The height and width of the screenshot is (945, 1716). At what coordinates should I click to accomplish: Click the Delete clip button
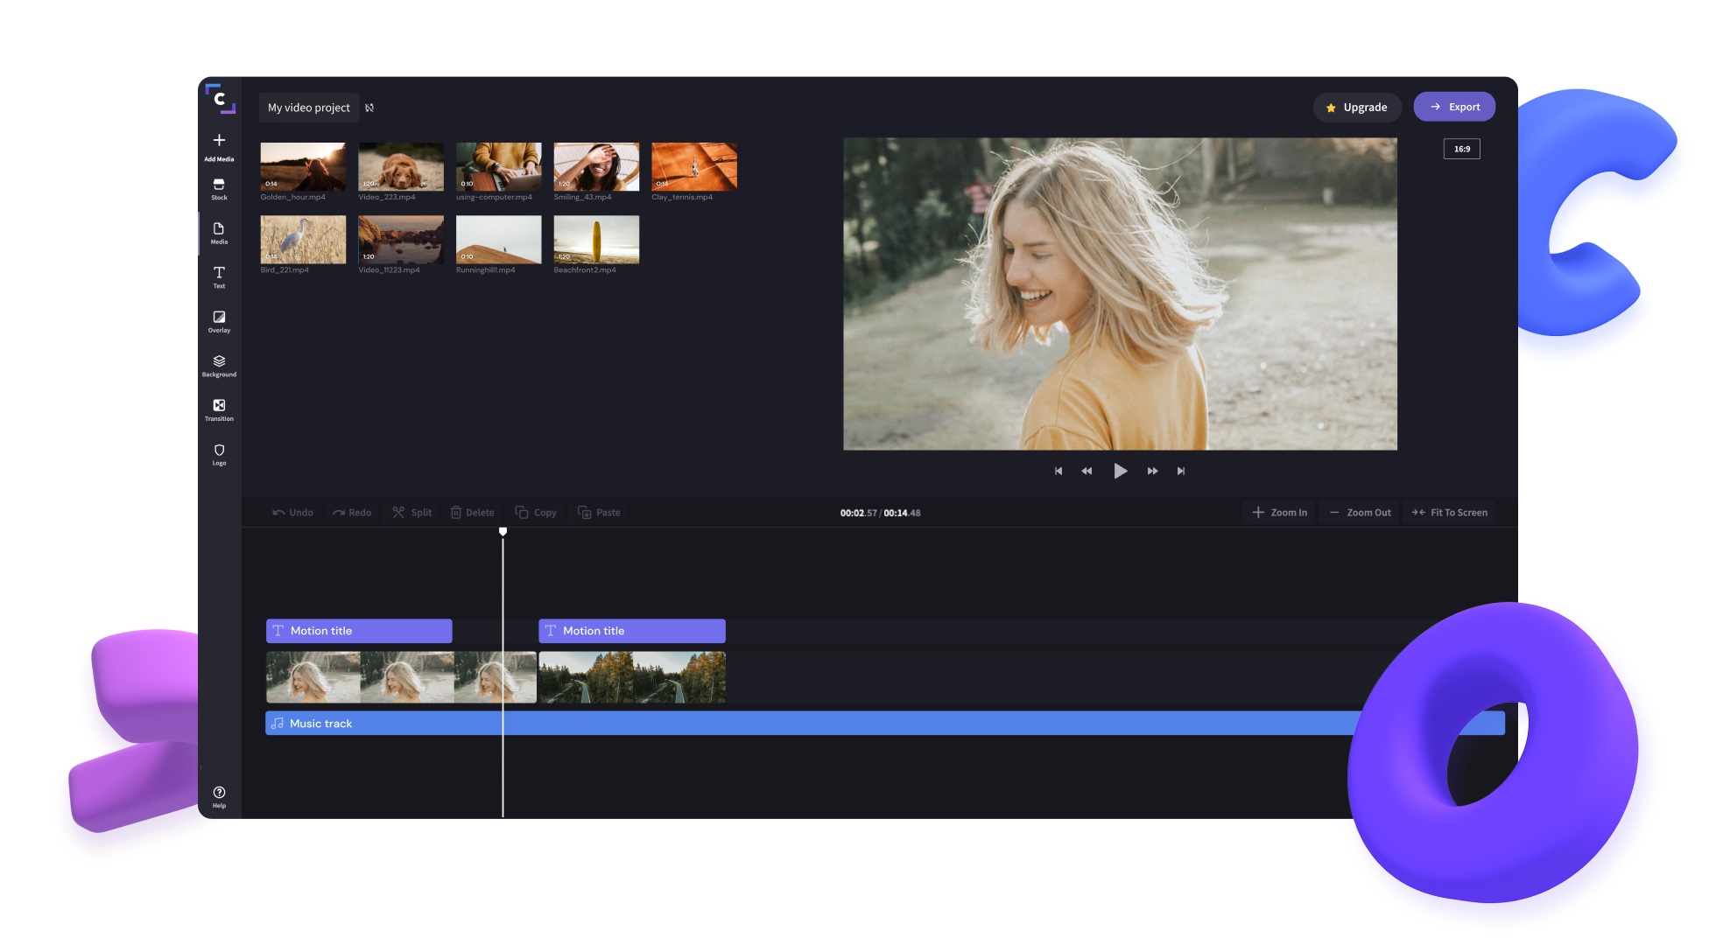pyautogui.click(x=472, y=512)
